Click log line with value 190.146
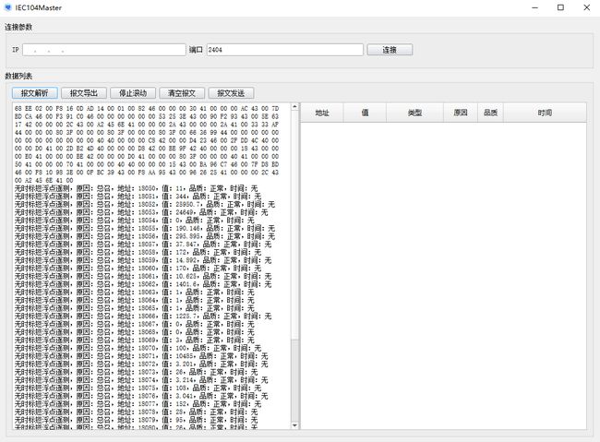The image size is (600, 442). pyautogui.click(x=145, y=229)
